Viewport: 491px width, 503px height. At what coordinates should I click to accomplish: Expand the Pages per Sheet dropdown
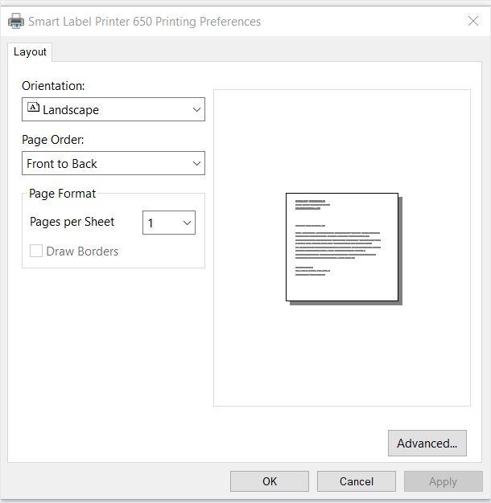[x=169, y=223]
